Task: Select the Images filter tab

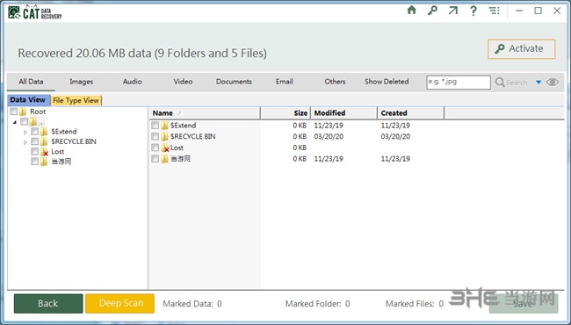Action: 81,82
